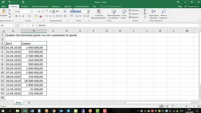Open the font color dropdown arrow
This screenshot has width=201, height=113.
click(x=43, y=16)
